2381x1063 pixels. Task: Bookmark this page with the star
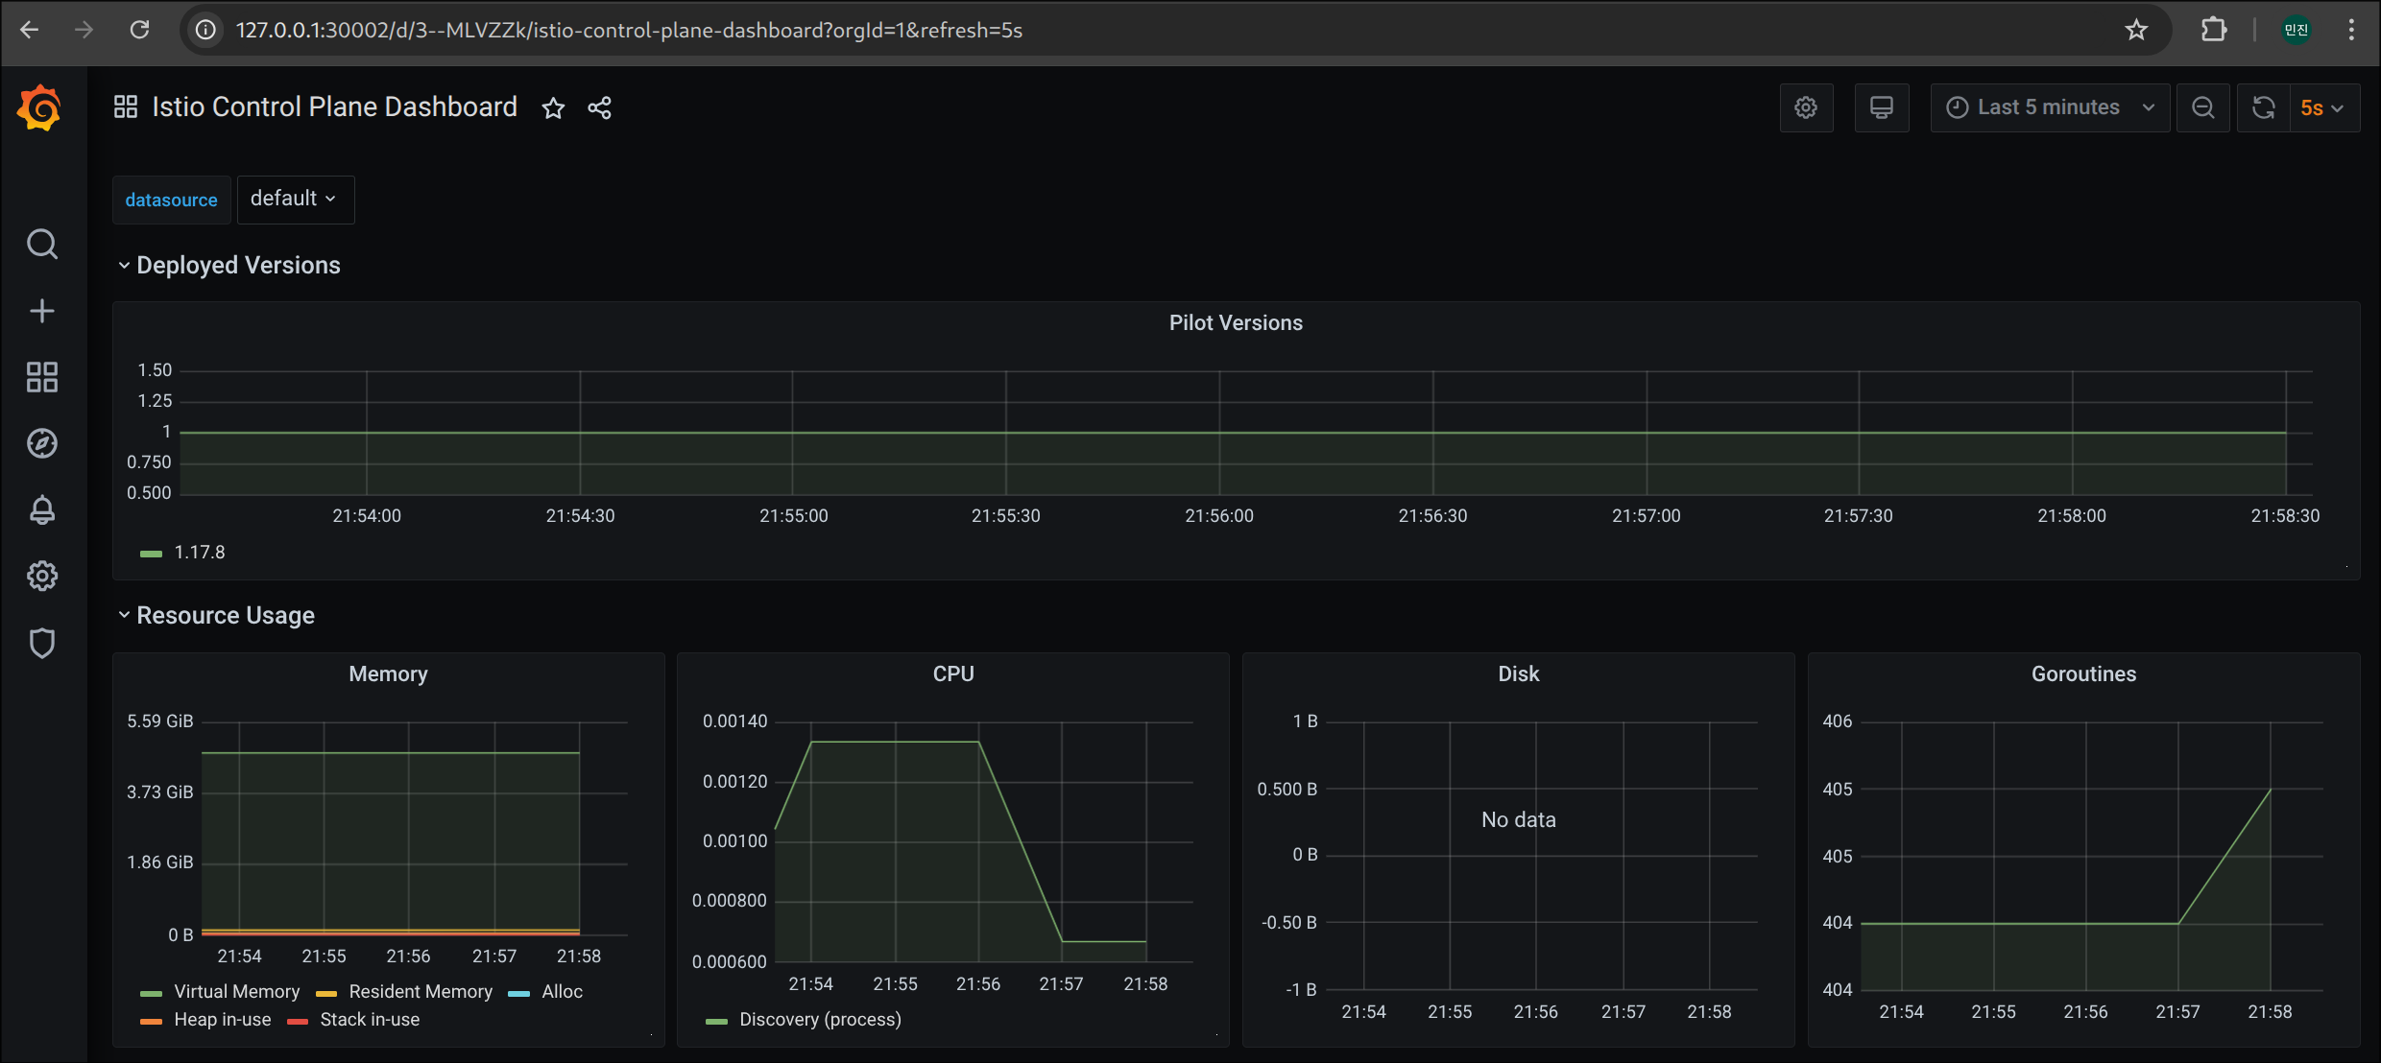pos(2136,30)
